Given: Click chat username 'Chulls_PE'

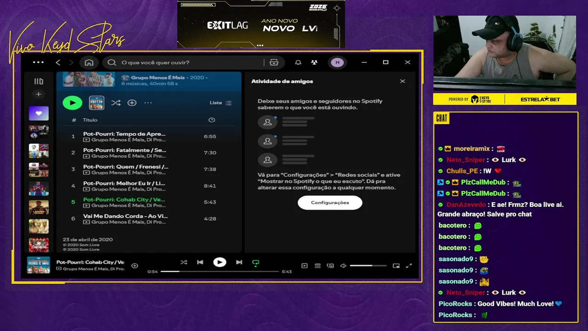Looking at the screenshot, I should click(462, 171).
